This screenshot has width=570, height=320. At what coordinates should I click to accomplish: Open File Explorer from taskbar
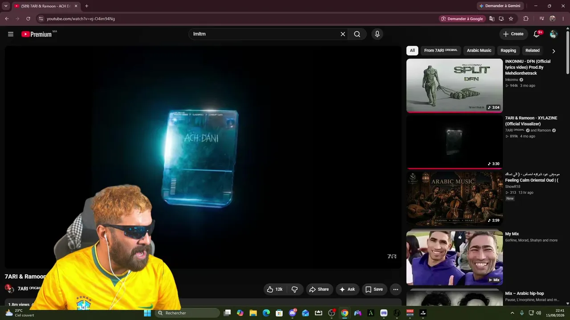coord(253,313)
